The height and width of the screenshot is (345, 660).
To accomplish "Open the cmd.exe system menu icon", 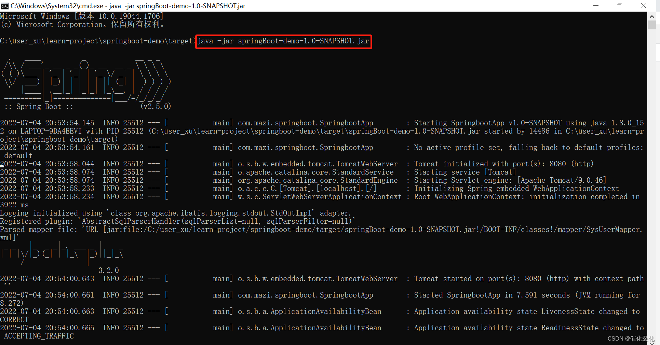I will click(x=4, y=6).
